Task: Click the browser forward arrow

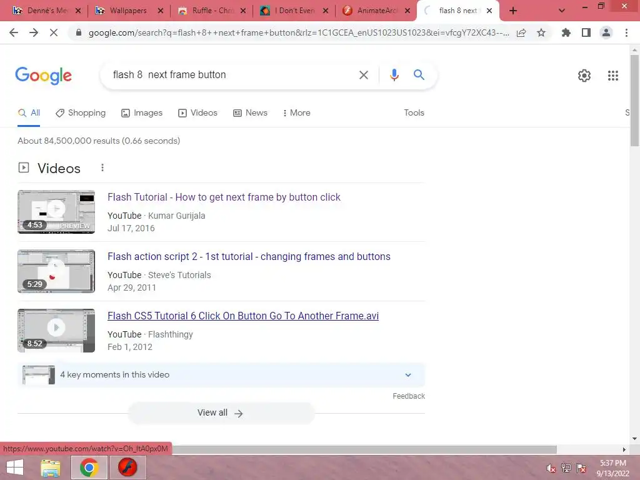Action: coord(34,32)
